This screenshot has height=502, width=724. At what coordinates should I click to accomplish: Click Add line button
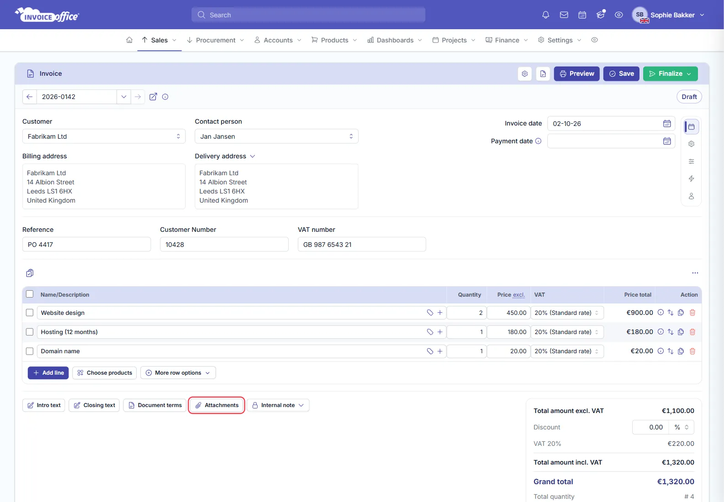point(48,373)
